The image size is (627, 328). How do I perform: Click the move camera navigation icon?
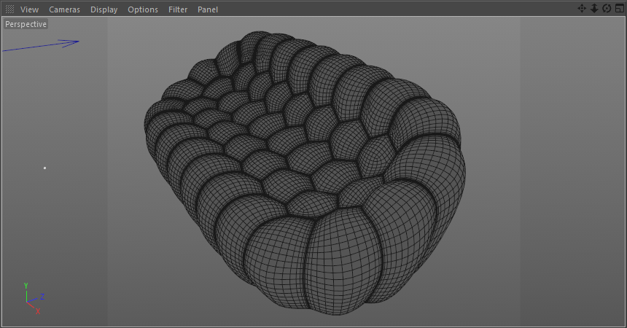click(x=582, y=9)
